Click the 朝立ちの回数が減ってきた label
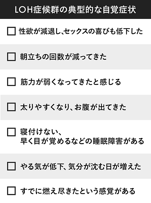This screenshot has width=151, height=203. coord(63,57)
